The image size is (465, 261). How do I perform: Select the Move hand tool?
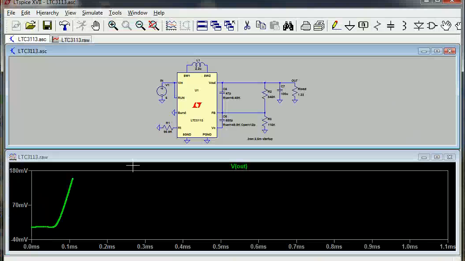click(446, 26)
